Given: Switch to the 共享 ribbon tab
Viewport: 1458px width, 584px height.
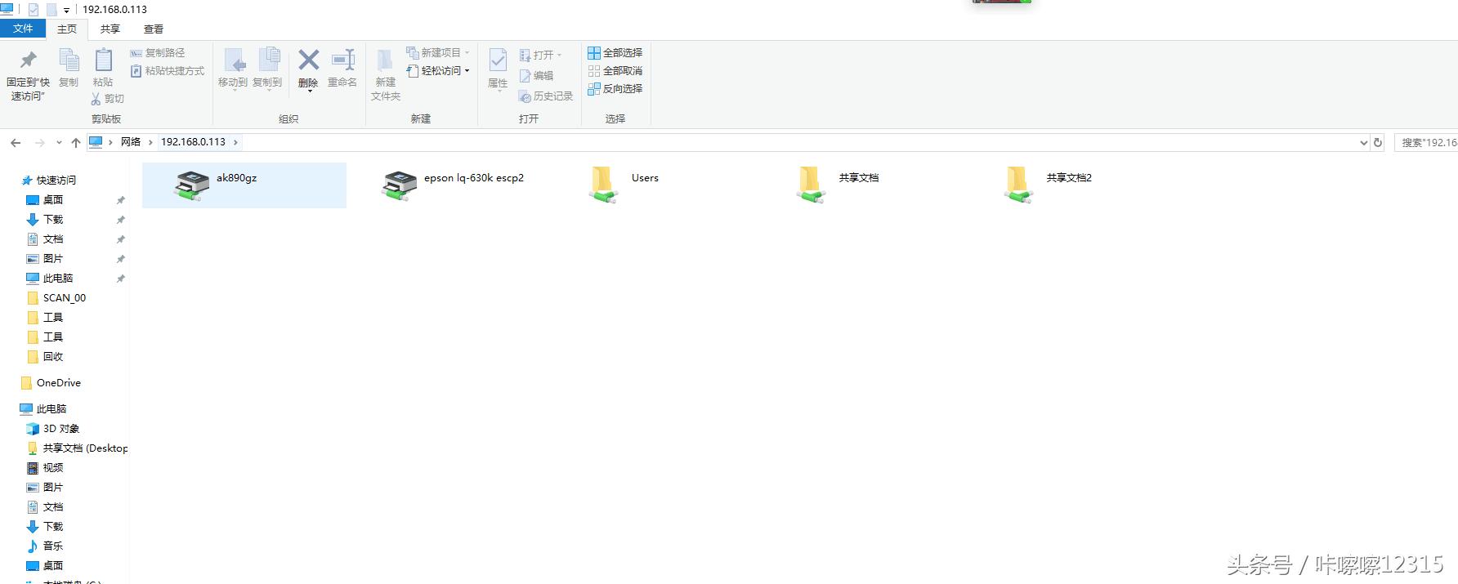Looking at the screenshot, I should (110, 29).
